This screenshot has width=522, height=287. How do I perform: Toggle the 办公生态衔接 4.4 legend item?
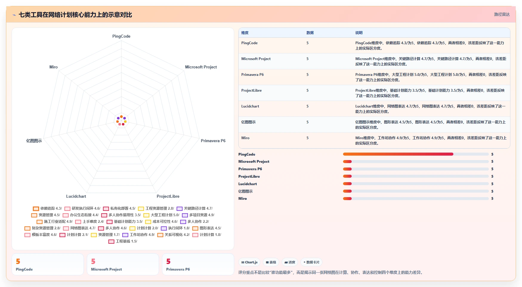[81, 215]
